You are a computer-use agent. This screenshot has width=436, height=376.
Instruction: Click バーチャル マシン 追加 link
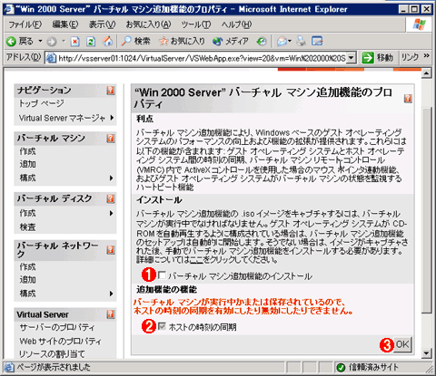27,165
